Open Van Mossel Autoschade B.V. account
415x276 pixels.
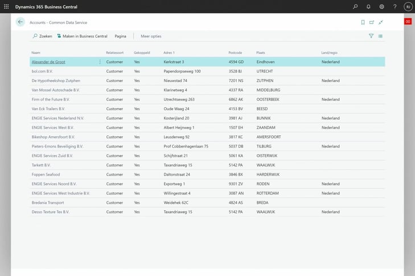(56, 90)
